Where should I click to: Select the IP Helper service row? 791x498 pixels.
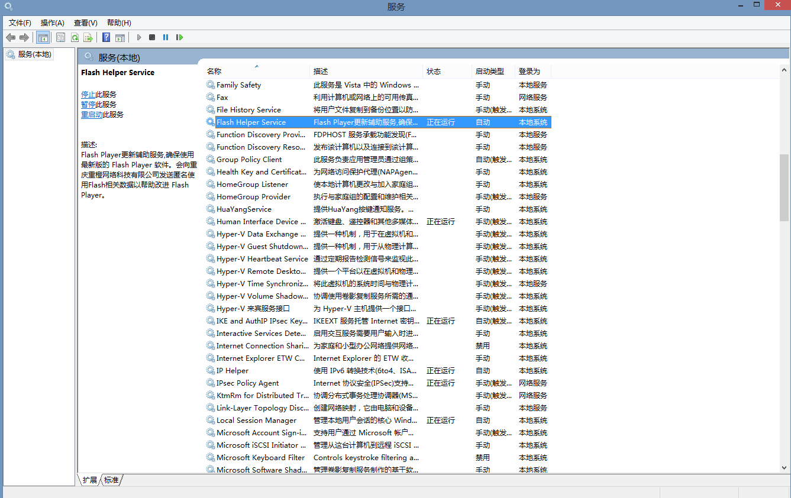[233, 370]
